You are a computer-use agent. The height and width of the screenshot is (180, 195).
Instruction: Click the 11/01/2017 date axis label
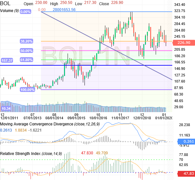120,118
